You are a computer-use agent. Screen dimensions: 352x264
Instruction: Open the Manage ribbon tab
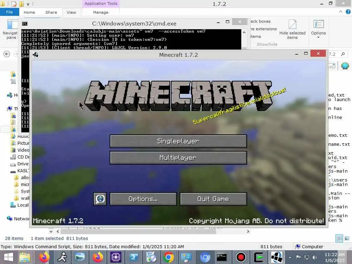(101, 12)
